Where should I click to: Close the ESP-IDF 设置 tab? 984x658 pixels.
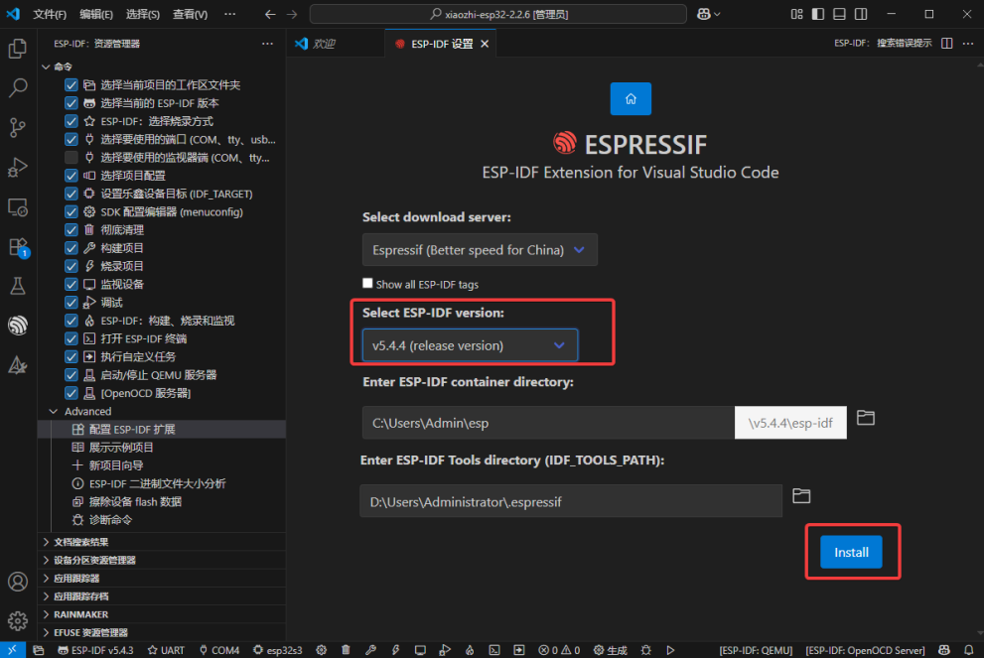[x=485, y=44]
